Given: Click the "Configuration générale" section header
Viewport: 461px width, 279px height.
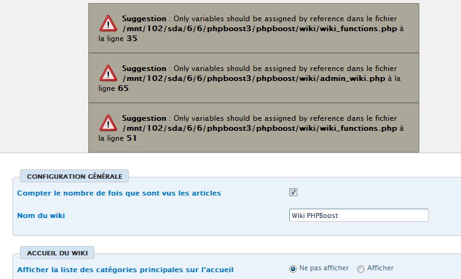Looking at the screenshot, I should click(x=74, y=176).
